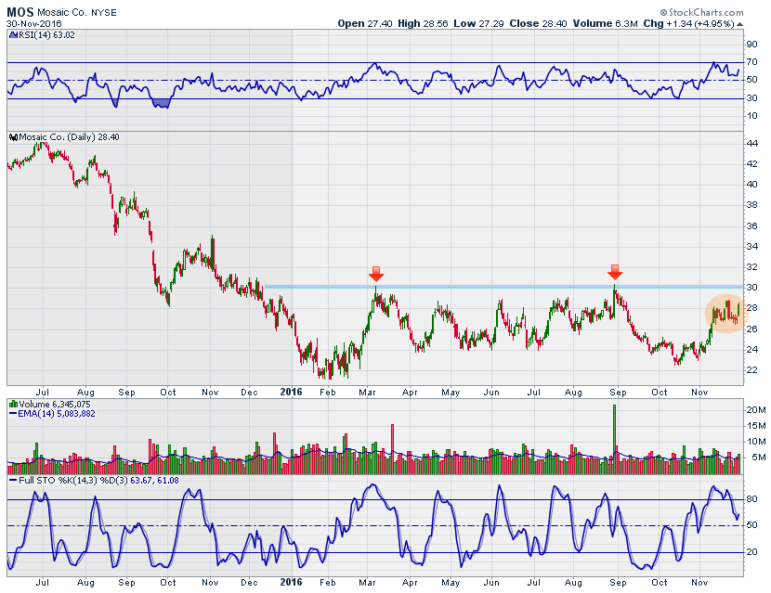Click the 'Chg +1.34 (+4.95%)' value
Viewport: 771px width, 593px height.
(x=689, y=23)
